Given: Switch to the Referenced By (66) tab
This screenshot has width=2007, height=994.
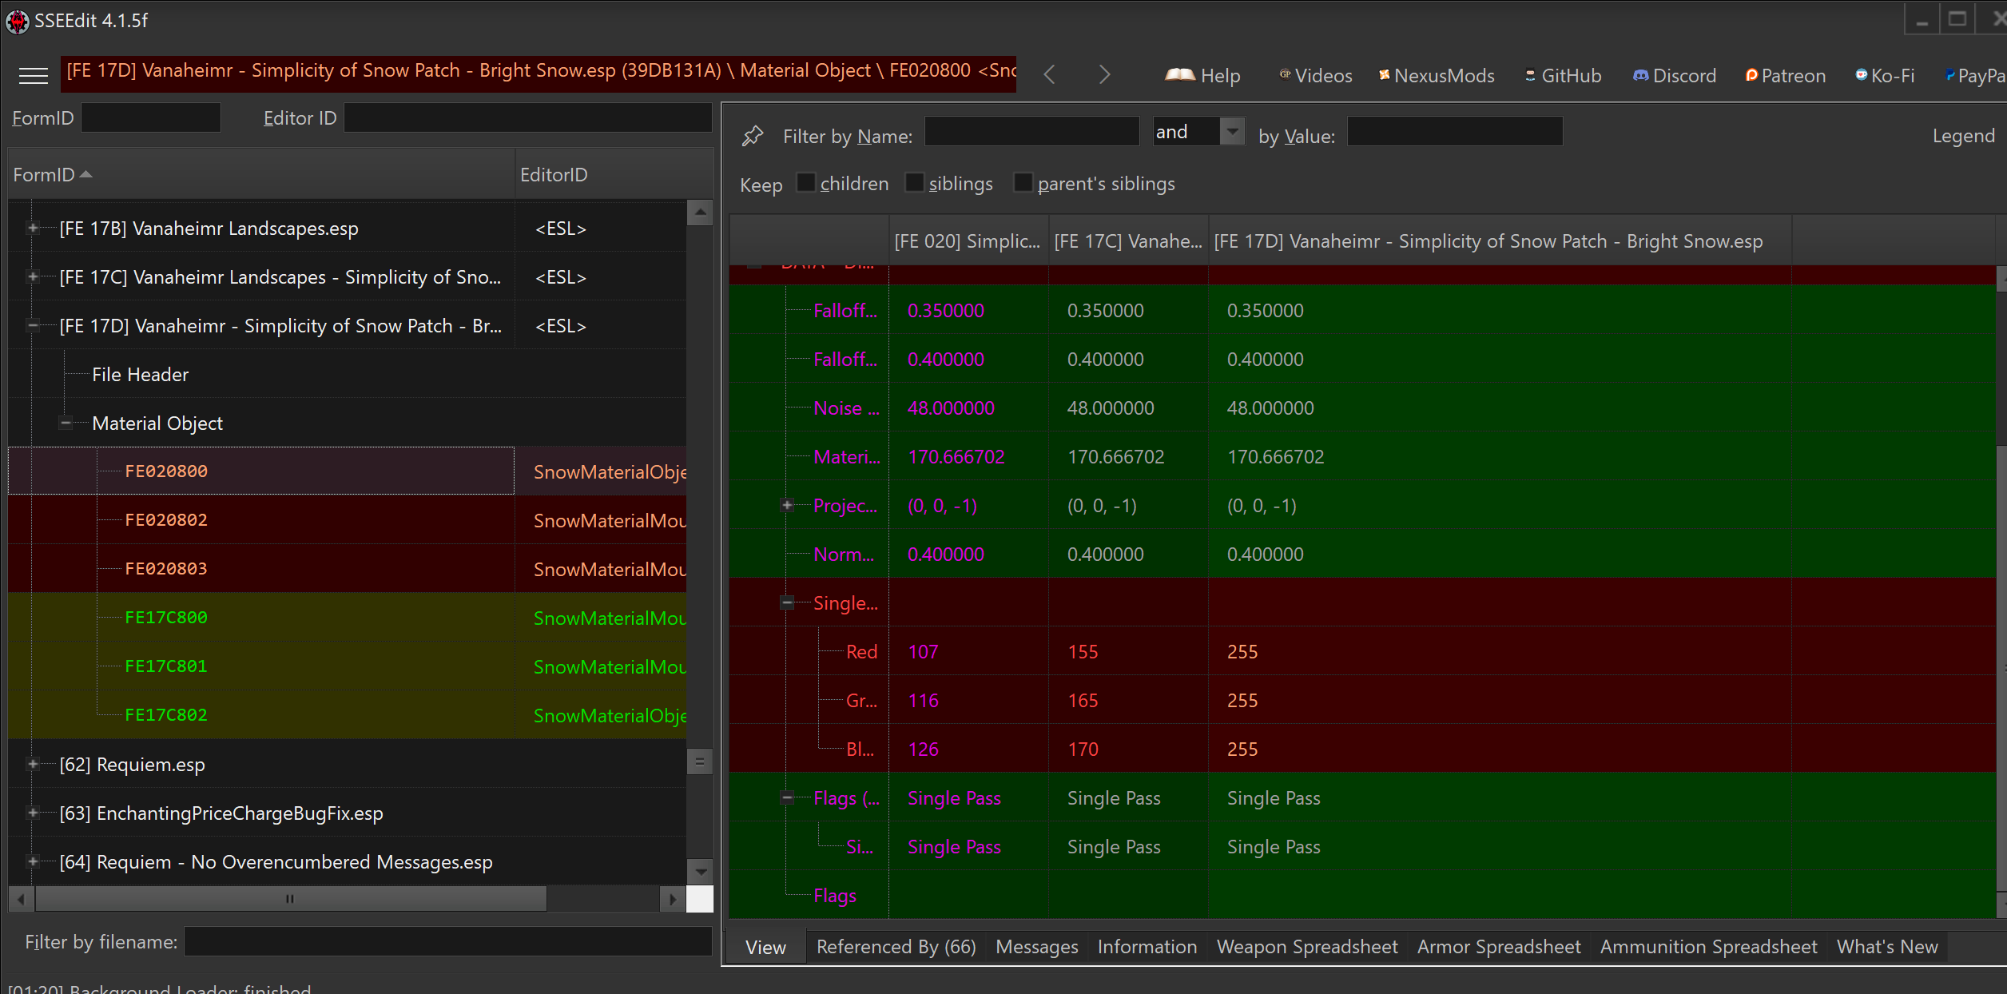Looking at the screenshot, I should click(x=896, y=947).
